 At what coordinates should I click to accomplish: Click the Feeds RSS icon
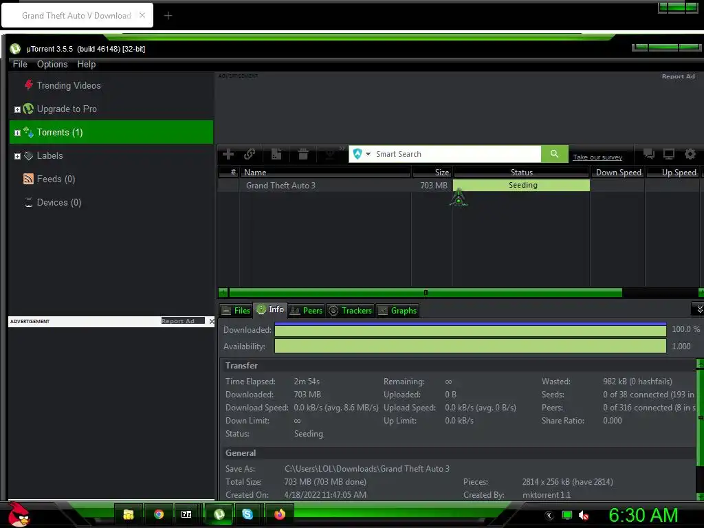[28, 179]
